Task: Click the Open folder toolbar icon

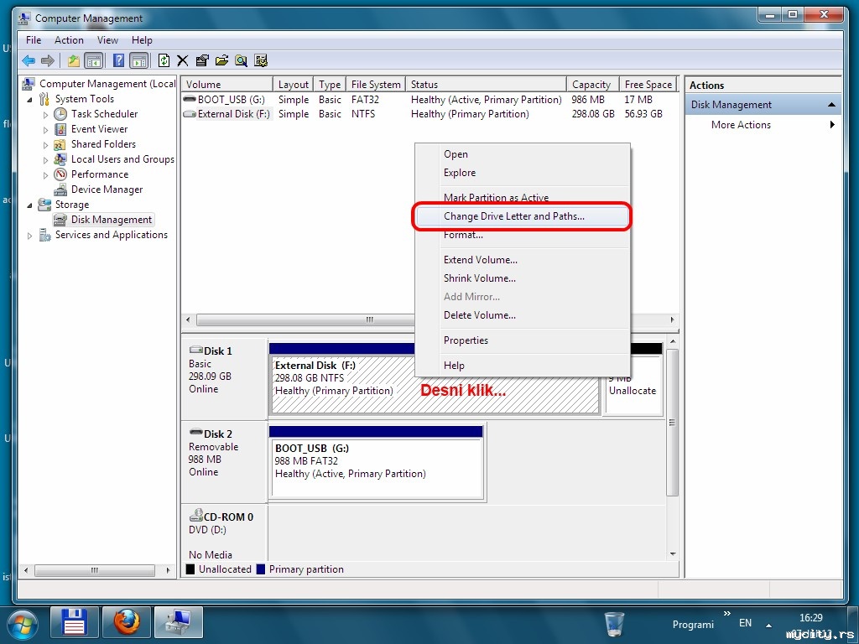Action: tap(221, 60)
